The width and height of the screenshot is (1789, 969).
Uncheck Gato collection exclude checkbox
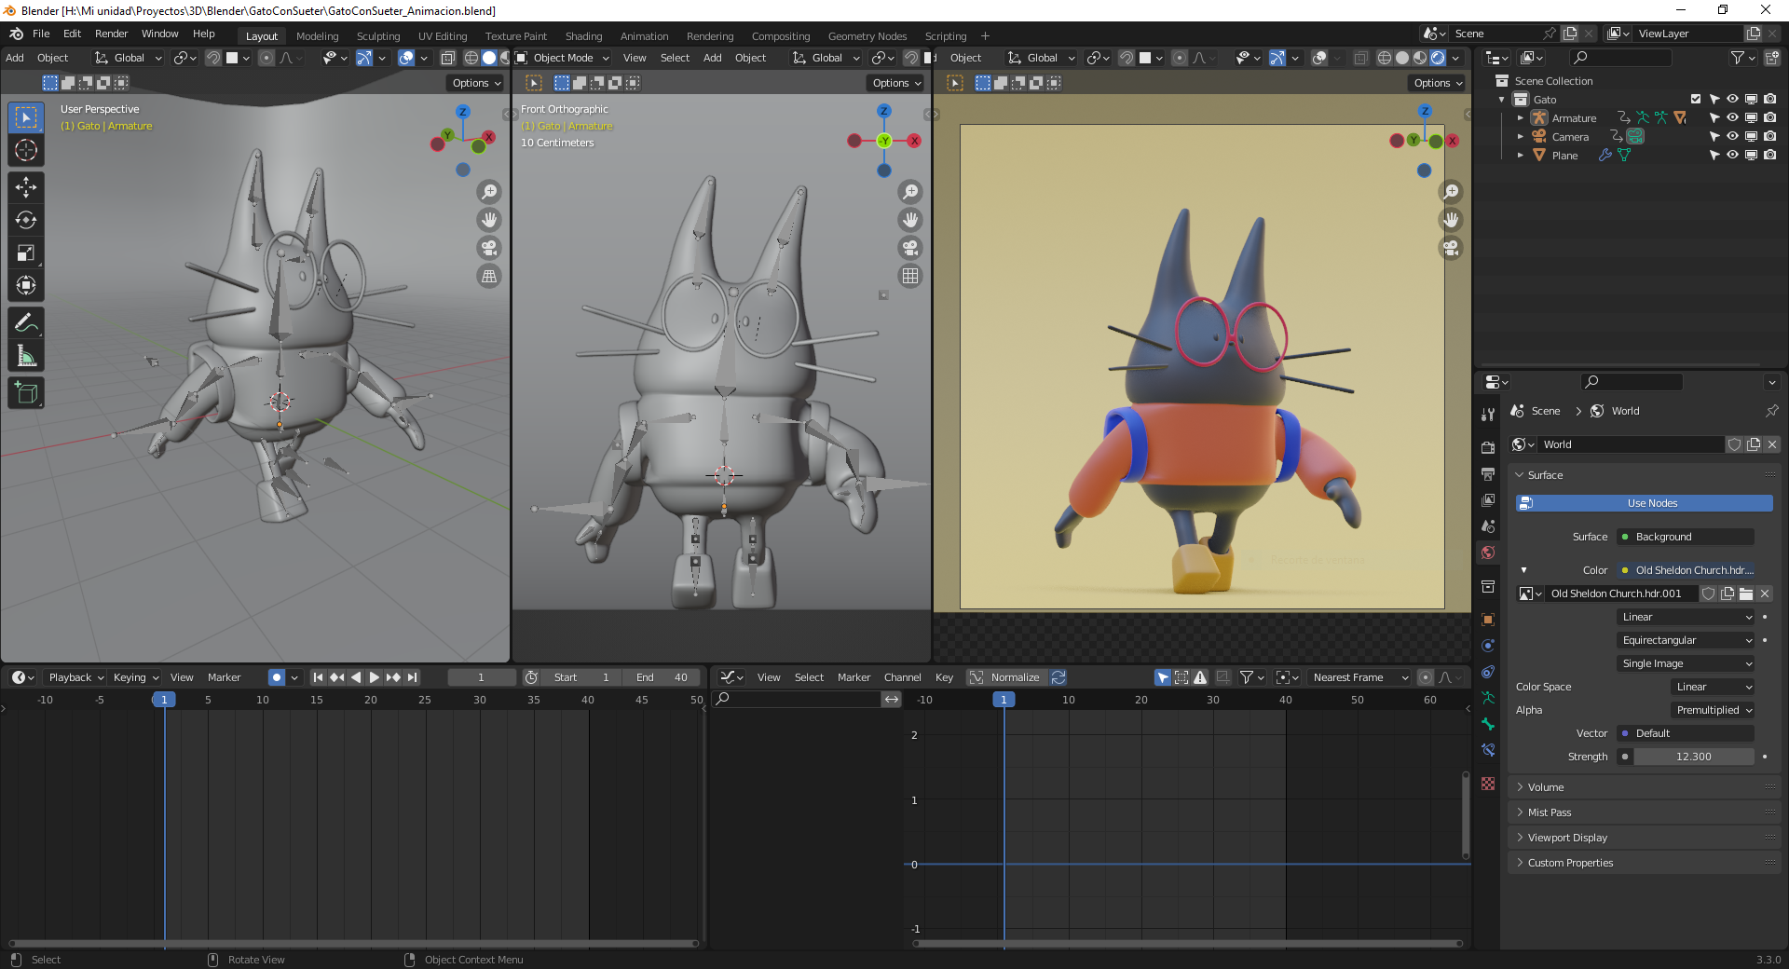(1695, 100)
